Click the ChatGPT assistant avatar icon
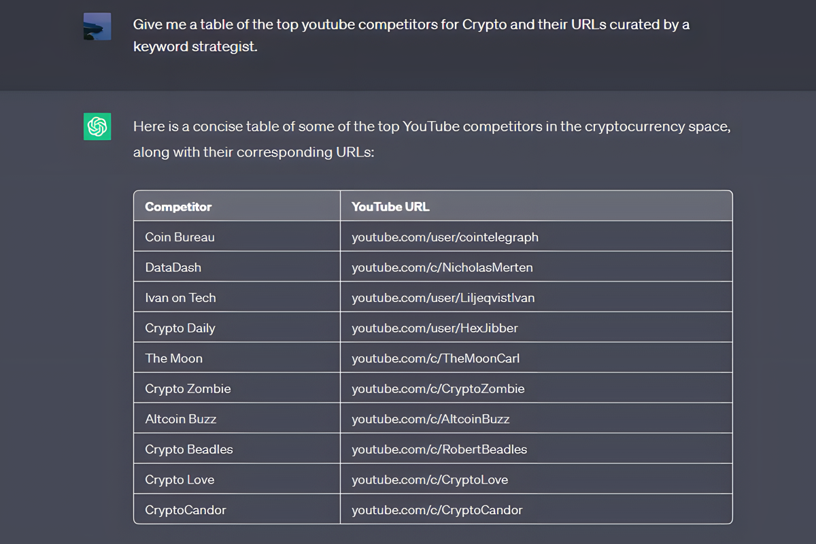This screenshot has width=816, height=544. [x=97, y=126]
